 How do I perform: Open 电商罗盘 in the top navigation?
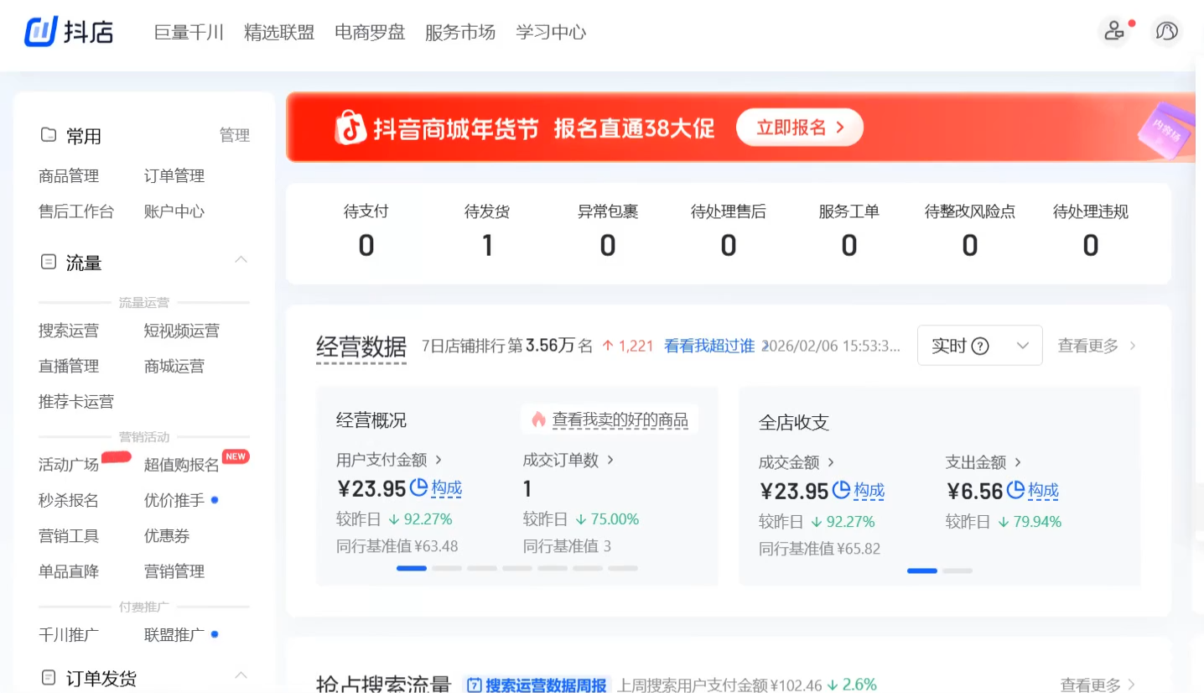tap(370, 32)
